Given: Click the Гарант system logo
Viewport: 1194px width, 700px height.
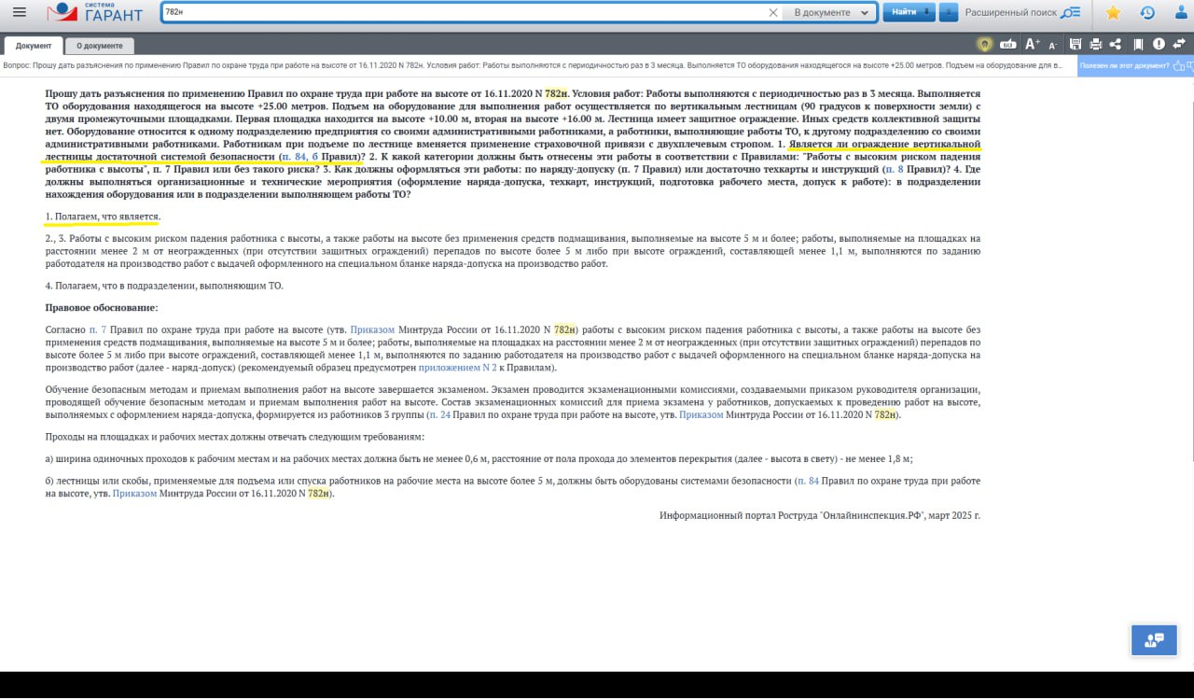Looking at the screenshot, I should click(x=95, y=13).
